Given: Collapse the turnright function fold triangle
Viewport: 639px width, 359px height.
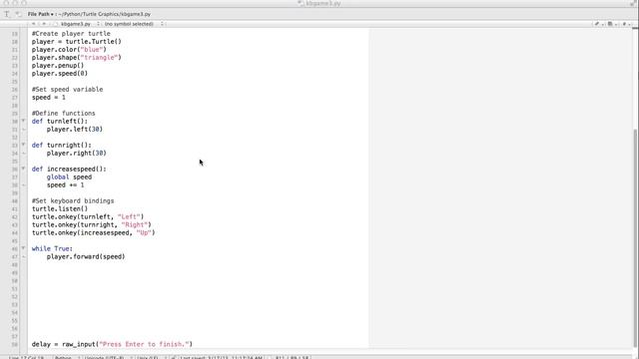Looking at the screenshot, I should click(23, 145).
